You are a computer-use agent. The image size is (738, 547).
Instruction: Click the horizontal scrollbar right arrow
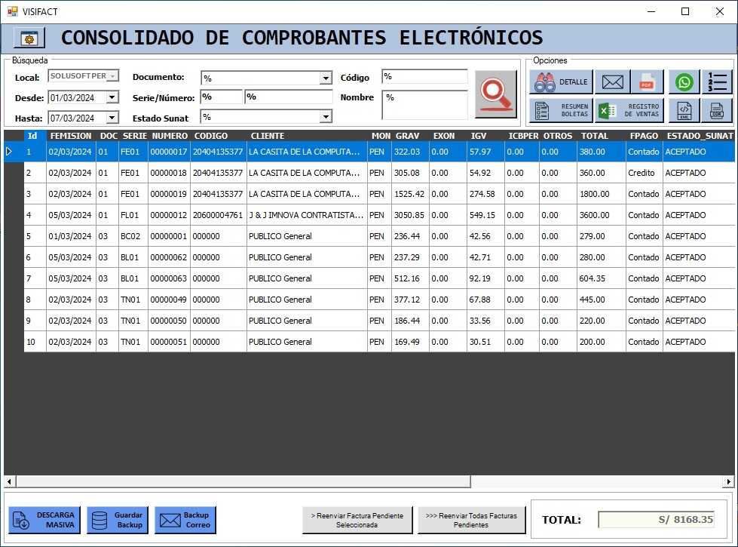click(728, 481)
